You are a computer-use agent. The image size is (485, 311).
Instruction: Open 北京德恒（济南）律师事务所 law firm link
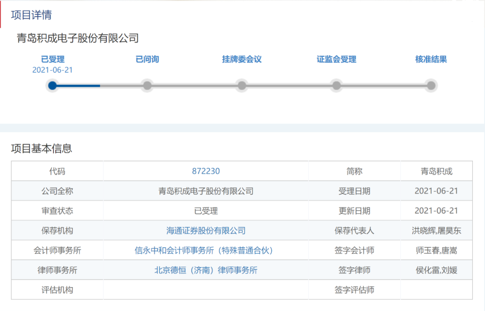click(206, 270)
